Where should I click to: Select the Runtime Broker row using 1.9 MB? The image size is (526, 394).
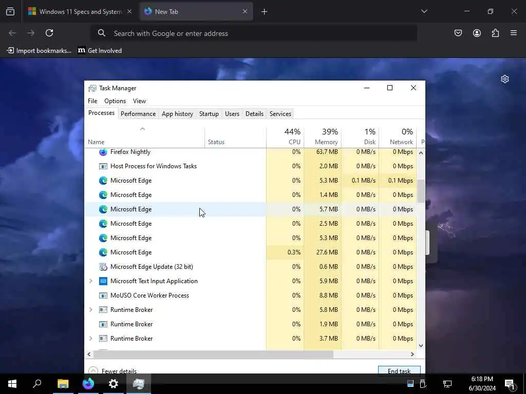(x=250, y=324)
